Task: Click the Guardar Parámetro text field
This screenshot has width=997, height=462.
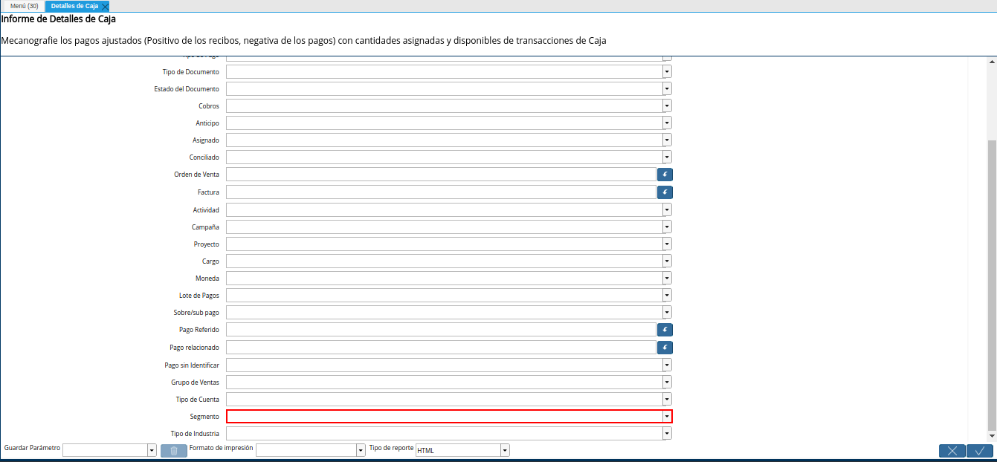Action: pos(104,449)
